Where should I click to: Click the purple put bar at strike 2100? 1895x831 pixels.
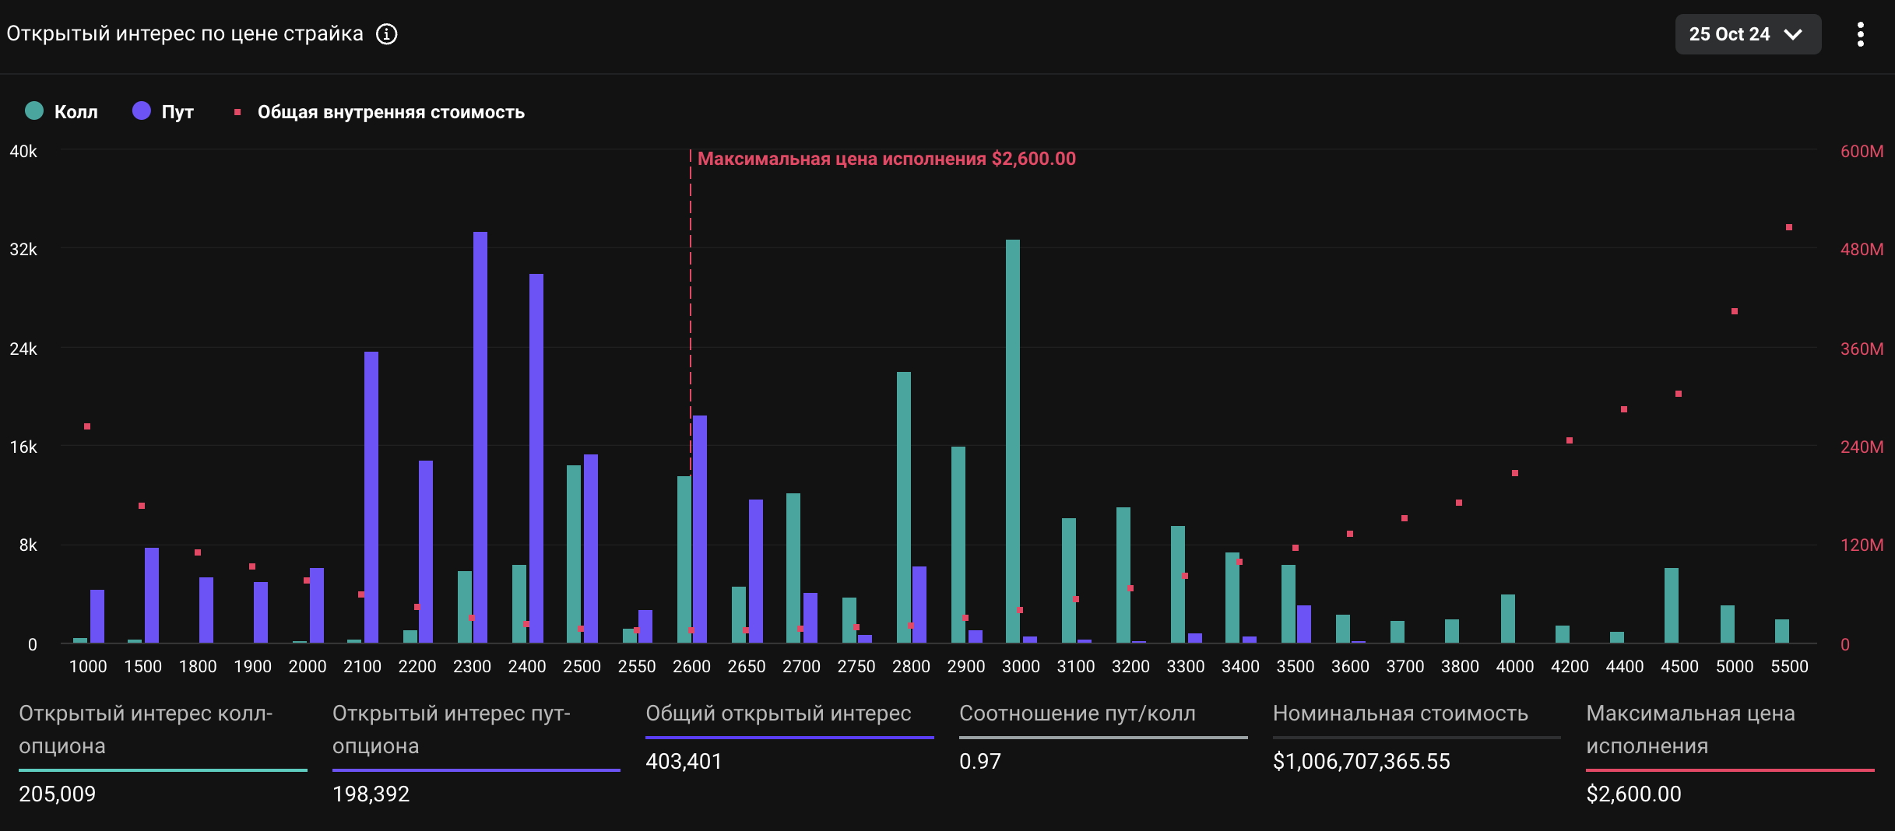pos(371,496)
